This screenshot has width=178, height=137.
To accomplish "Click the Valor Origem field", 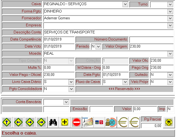I will tap(151, 46).
